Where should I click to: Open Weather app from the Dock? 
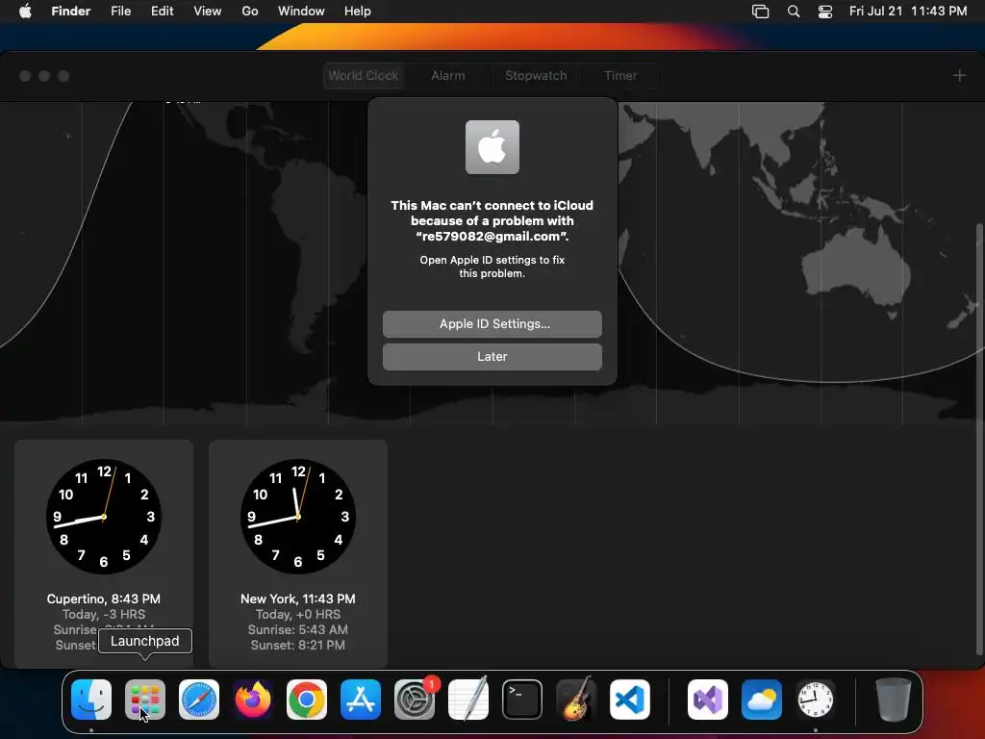762,700
